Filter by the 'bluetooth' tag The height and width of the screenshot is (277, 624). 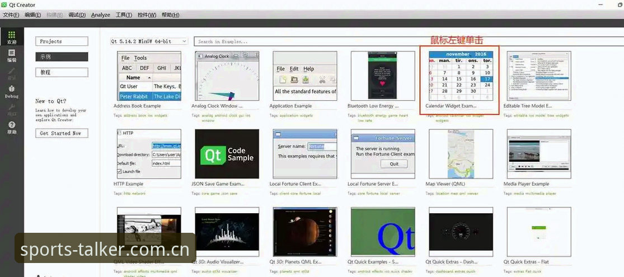point(366,115)
